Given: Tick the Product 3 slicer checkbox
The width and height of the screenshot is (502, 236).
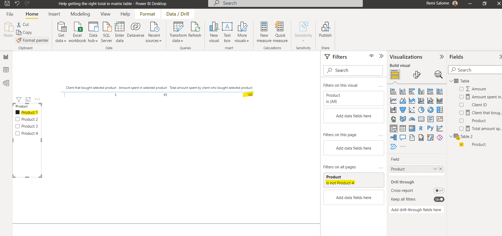Looking at the screenshot, I should click(x=18, y=126).
